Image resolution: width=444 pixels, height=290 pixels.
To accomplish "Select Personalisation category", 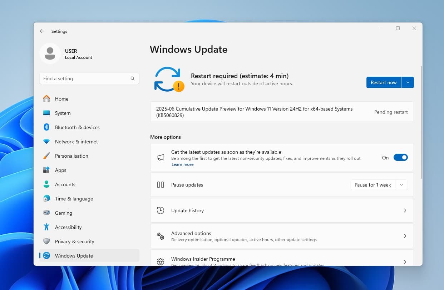I will pyautogui.click(x=89, y=156).
